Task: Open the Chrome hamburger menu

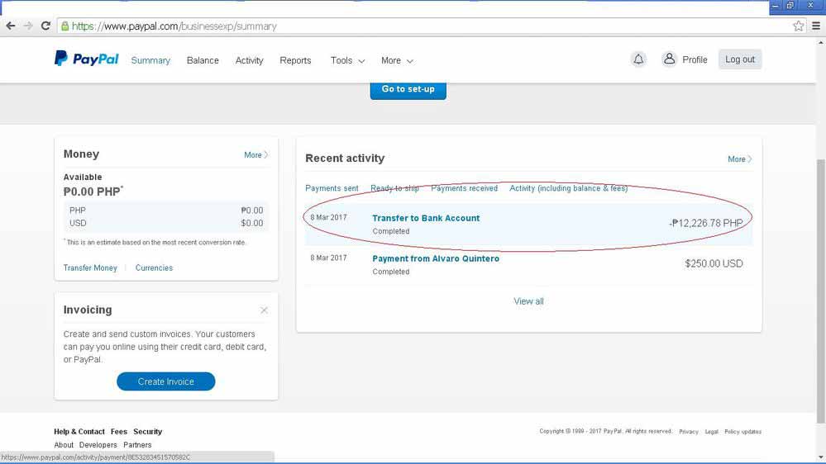Action: 816,26
